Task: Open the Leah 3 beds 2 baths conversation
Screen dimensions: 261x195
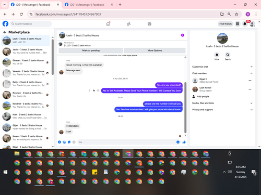Action: pos(26,41)
